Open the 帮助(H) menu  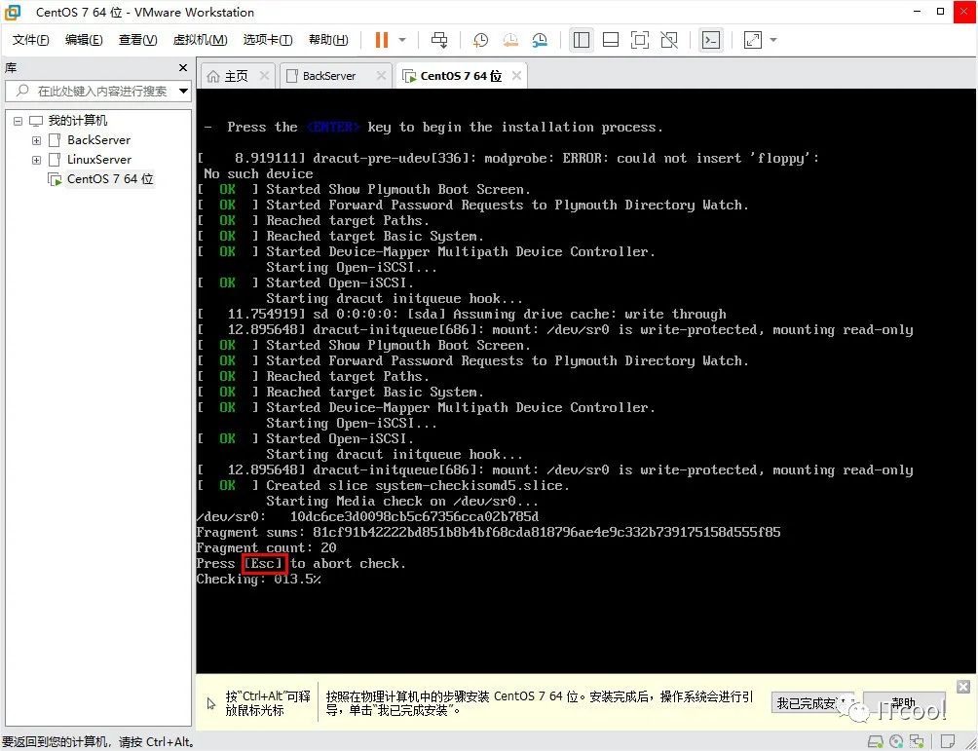328,40
